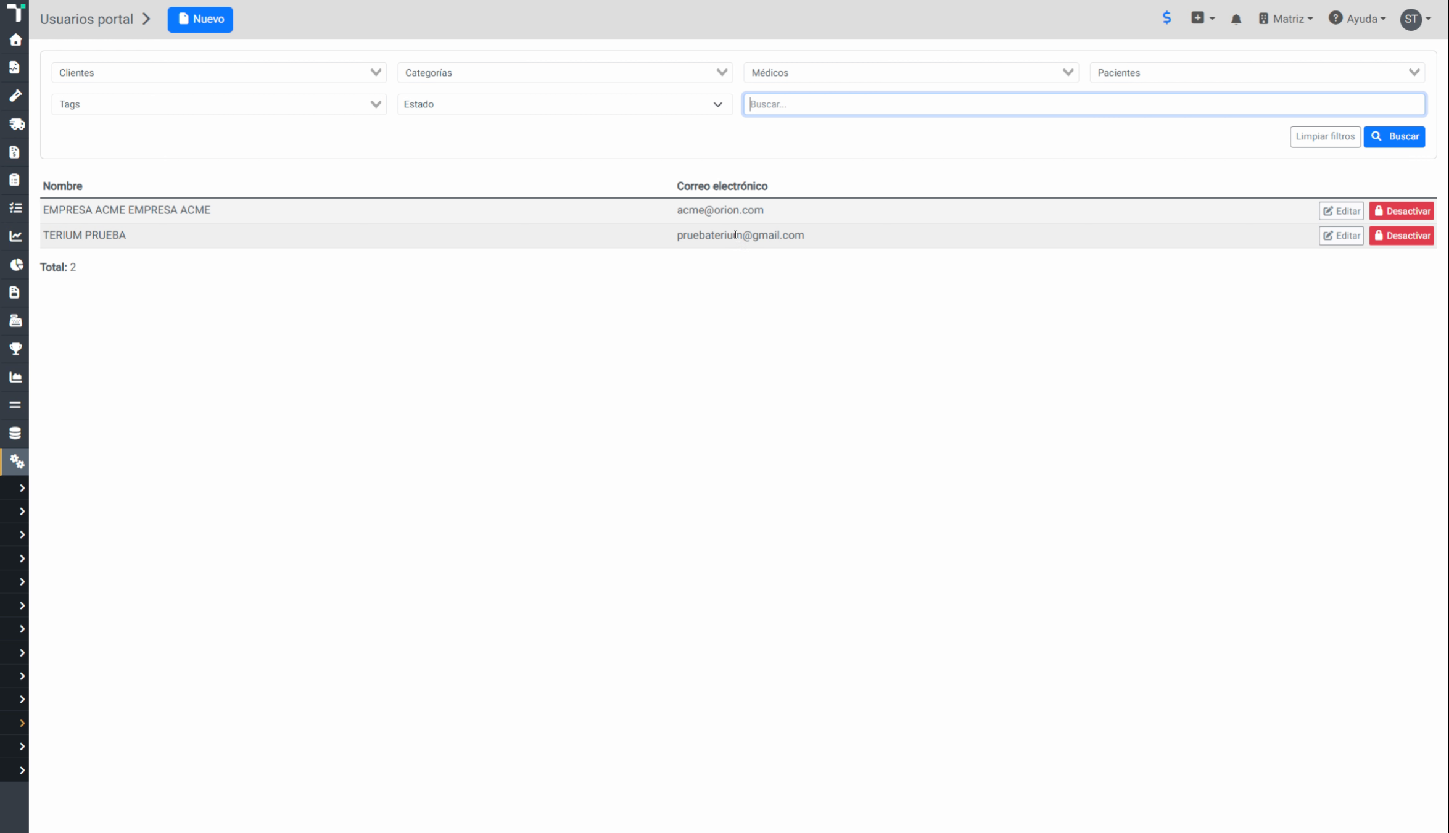Deactivate the TERIUM PRUEBA user

[1402, 236]
